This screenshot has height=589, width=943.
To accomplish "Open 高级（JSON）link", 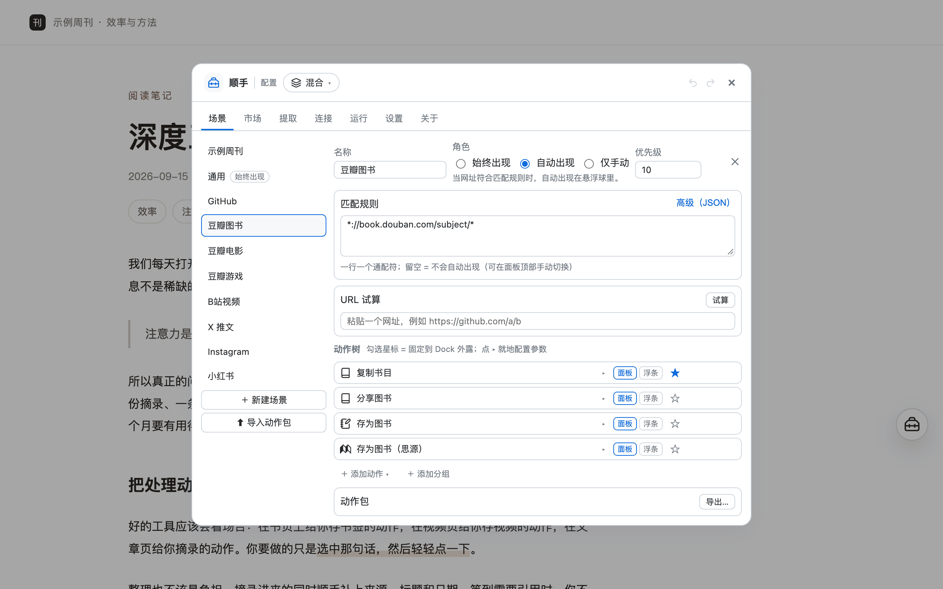I will coord(703,203).
